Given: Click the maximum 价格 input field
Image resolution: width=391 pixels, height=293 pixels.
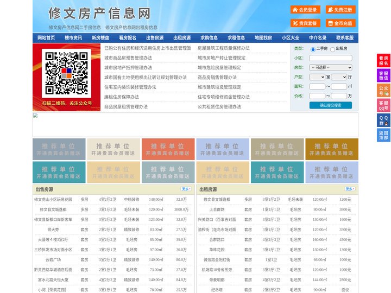Looking at the screenshot, I should pyautogui.click(x=339, y=96).
